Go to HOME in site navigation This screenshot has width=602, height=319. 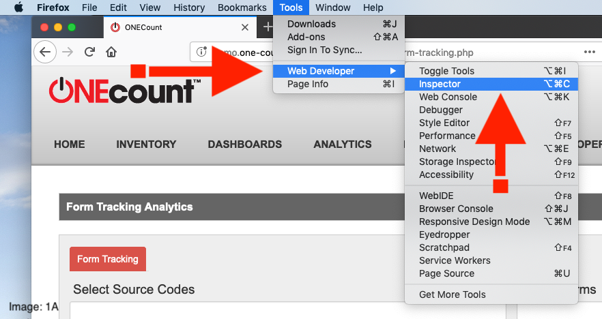[70, 145]
